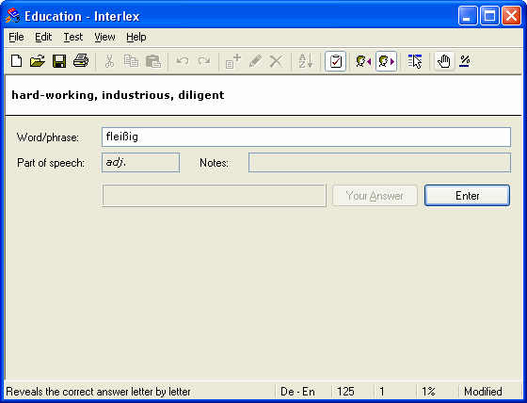Click the Add entry icon
527x403 pixels.
[x=233, y=61]
